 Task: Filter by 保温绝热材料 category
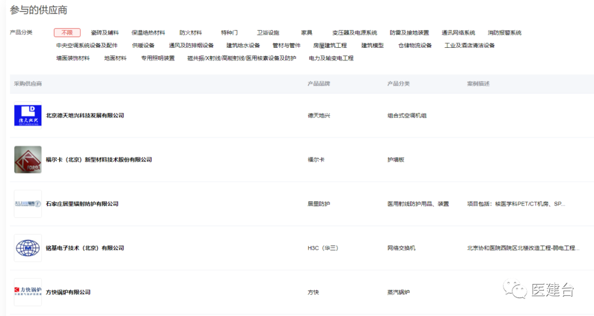point(148,32)
